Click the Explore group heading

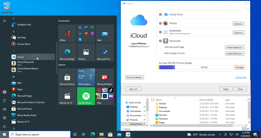coord(62,65)
